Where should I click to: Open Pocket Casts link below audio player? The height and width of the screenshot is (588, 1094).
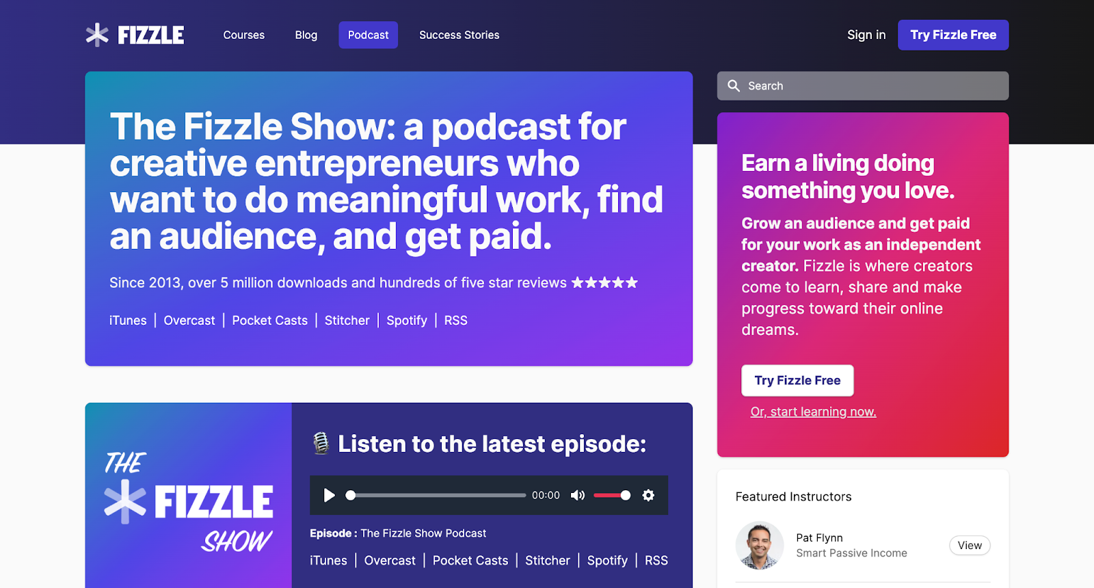pyautogui.click(x=470, y=561)
